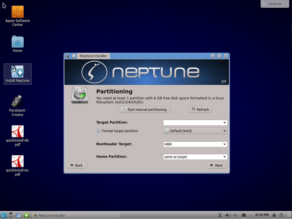Screen dimensions: 292x219
Task: Click Start manual partitioning button
Action: [144, 109]
